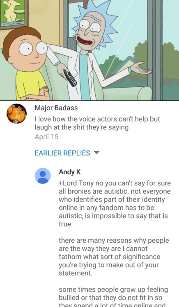The image size is (179, 307).
Task: Click Rick's face in the video frame
Action: click(x=89, y=32)
